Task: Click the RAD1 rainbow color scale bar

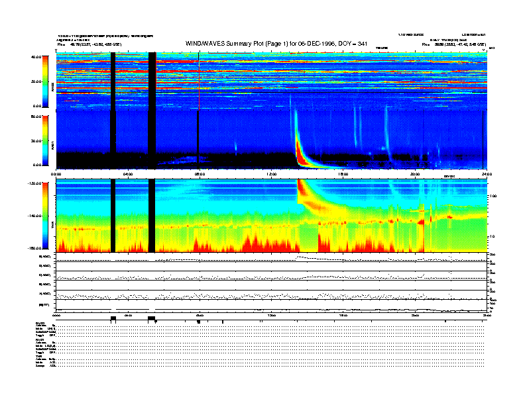Action: click(x=45, y=140)
